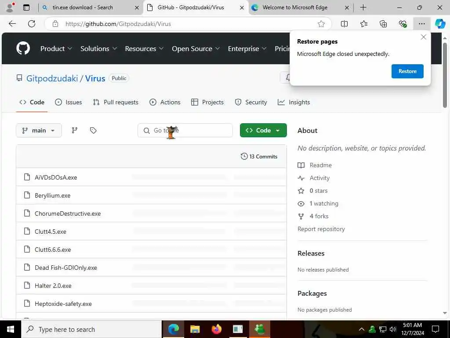Open the main branch dropdown
The height and width of the screenshot is (338, 450).
pos(39,130)
